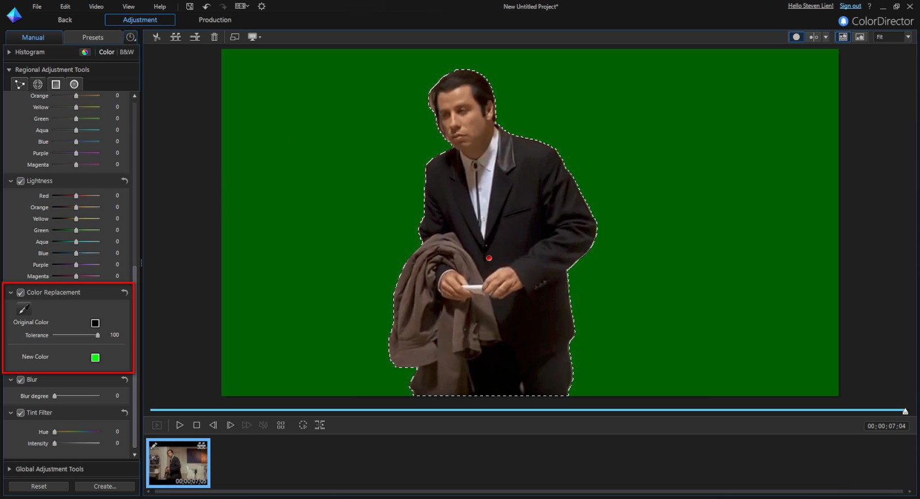Open the File menu

[x=37, y=6]
